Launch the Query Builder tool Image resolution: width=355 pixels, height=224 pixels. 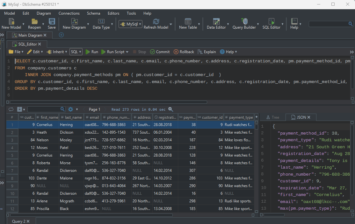click(x=244, y=21)
